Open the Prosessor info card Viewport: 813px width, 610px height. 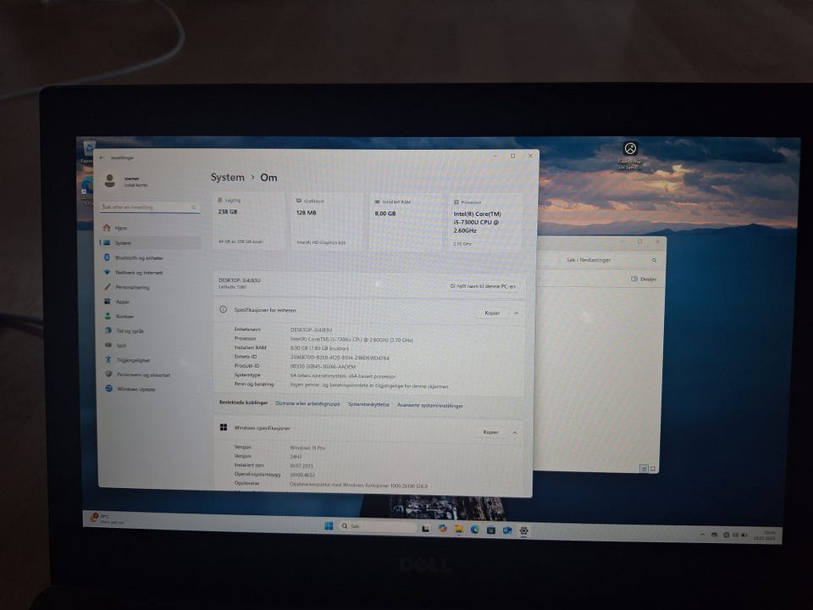pos(484,223)
